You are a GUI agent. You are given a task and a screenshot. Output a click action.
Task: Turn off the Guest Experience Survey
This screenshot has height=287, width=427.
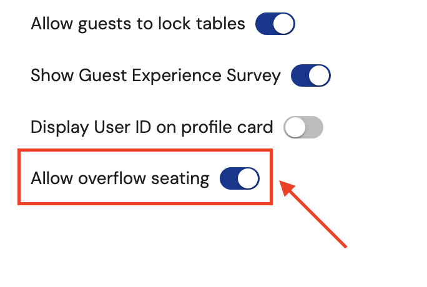click(310, 76)
